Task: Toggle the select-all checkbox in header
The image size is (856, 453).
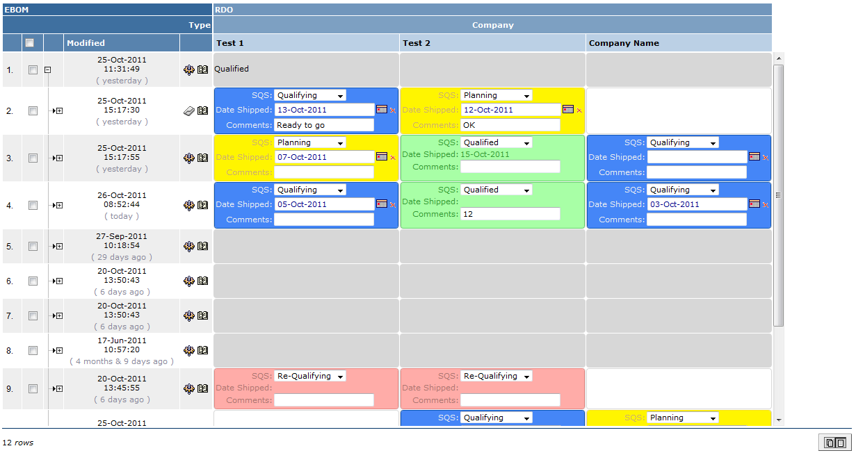Action: 30,43
